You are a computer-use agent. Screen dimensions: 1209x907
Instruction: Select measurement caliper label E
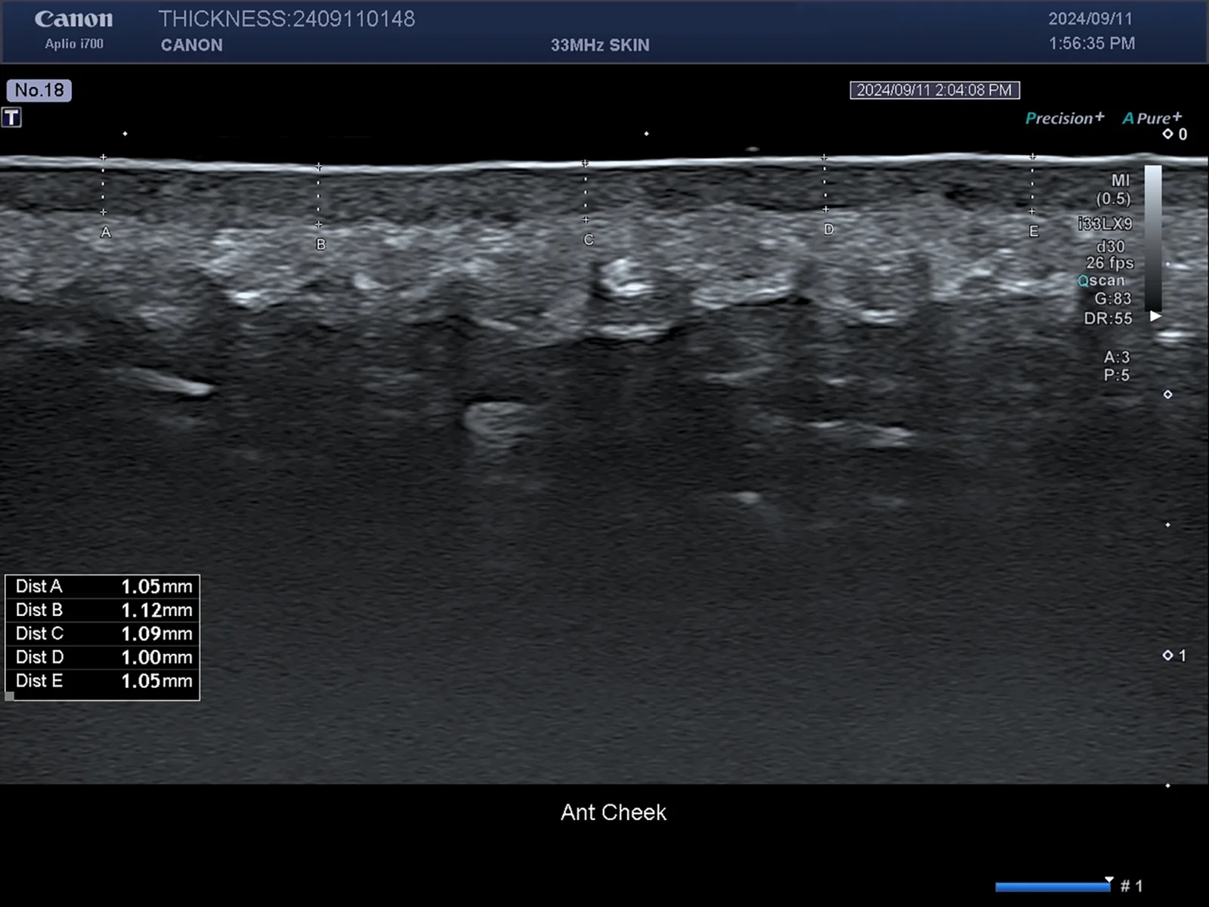click(1034, 231)
